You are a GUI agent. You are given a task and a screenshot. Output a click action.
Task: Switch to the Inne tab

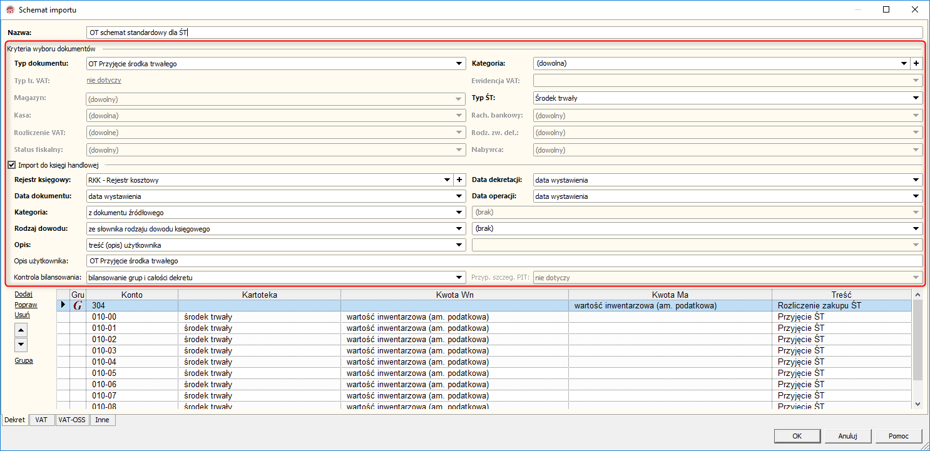tap(102, 420)
